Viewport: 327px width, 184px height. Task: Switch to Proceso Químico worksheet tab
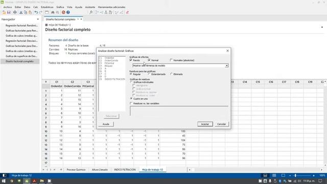(76, 170)
